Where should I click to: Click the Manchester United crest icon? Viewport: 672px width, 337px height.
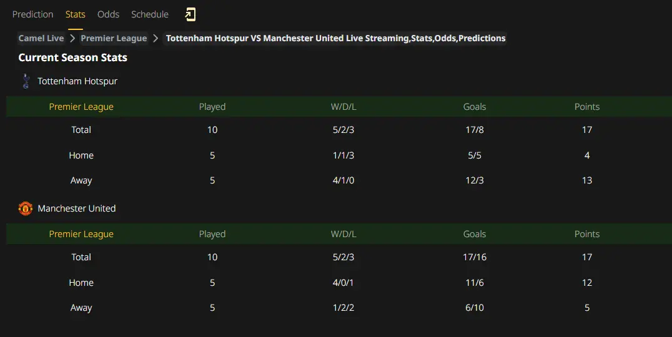click(x=26, y=208)
